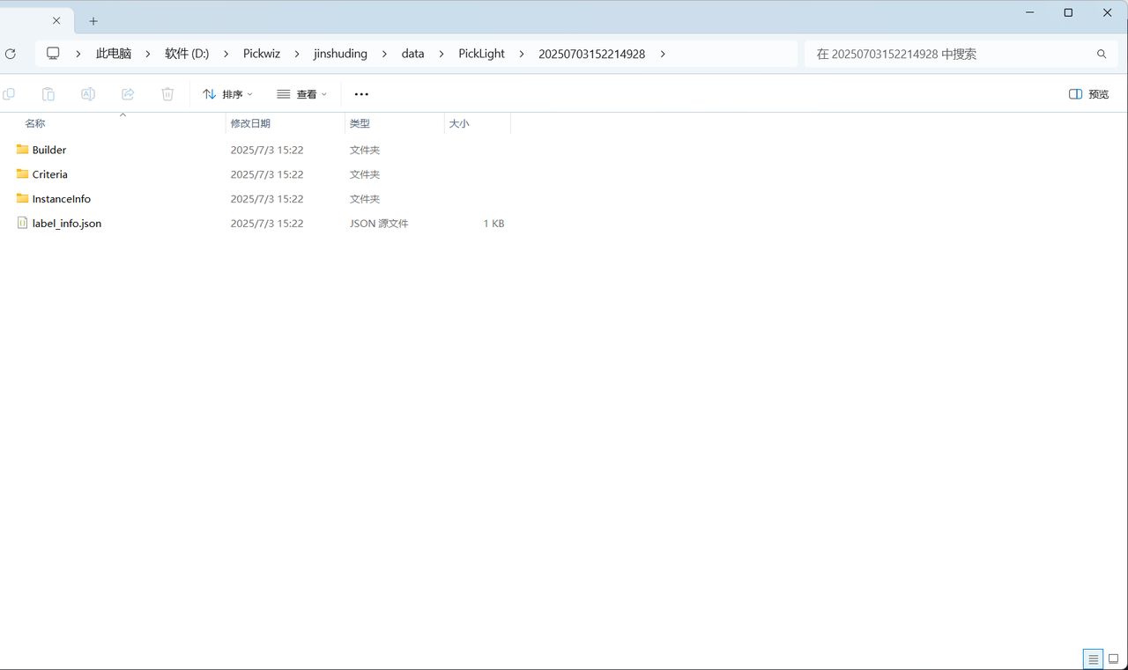Image resolution: width=1128 pixels, height=670 pixels.
Task: Navigate to PickLight in the breadcrumb
Action: (x=481, y=54)
